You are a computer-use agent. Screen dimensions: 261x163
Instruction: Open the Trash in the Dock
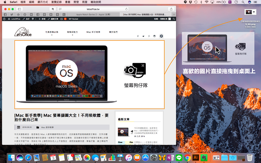click(250, 157)
